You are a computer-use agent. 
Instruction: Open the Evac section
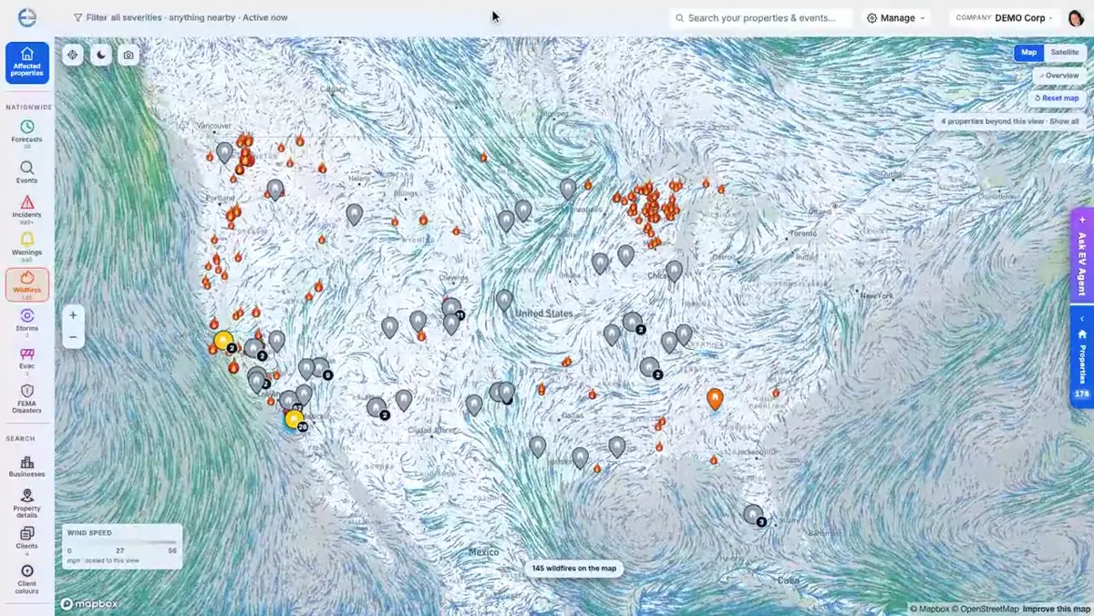coord(27,360)
